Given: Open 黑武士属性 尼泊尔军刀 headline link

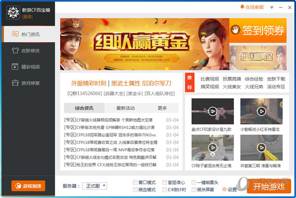Looking at the screenshot, I should click(141, 83).
